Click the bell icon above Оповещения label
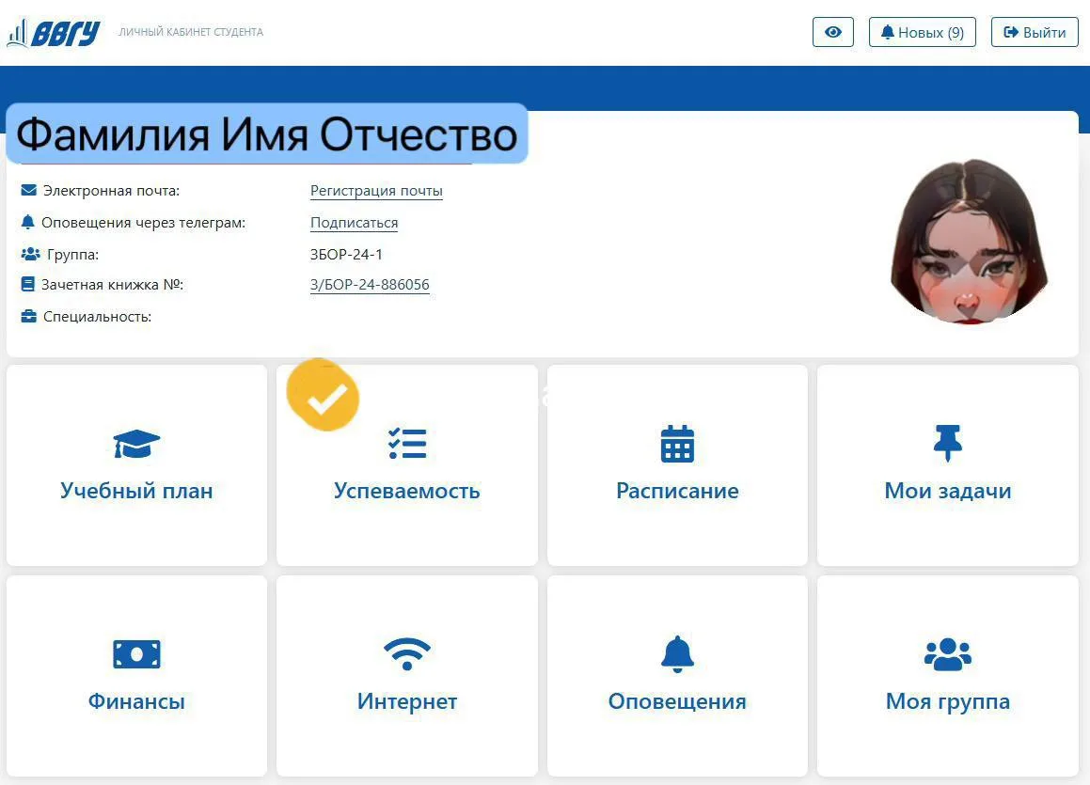This screenshot has width=1090, height=785. point(677,653)
